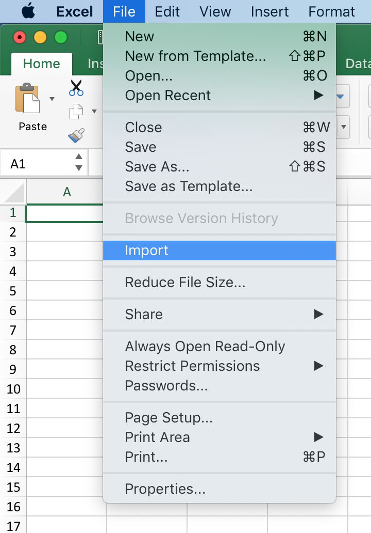Click the Paste clipboard icon
This screenshot has width=371, height=533.
(27, 98)
